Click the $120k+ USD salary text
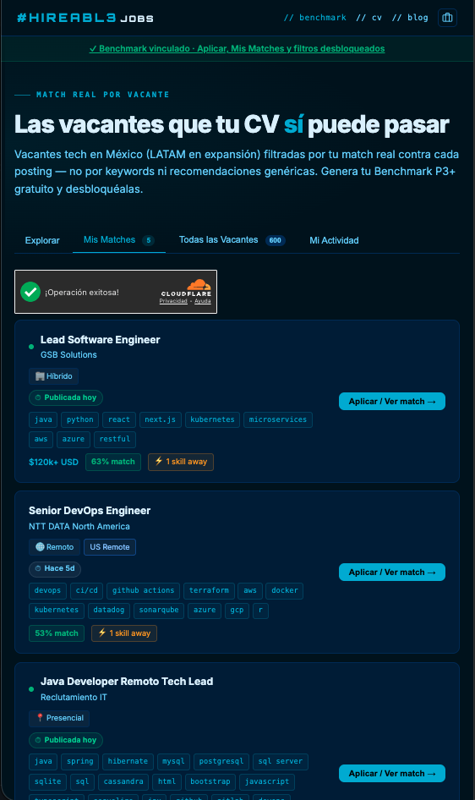The width and height of the screenshot is (475, 800). (x=53, y=463)
